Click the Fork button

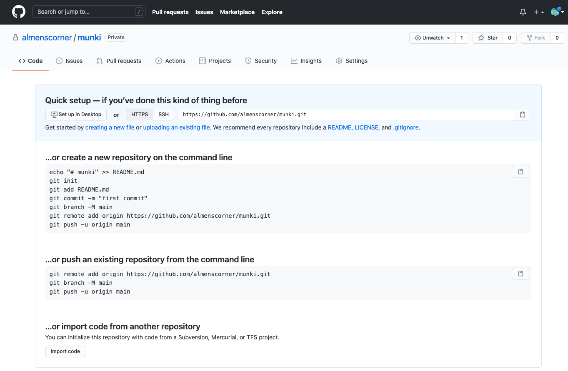point(535,38)
